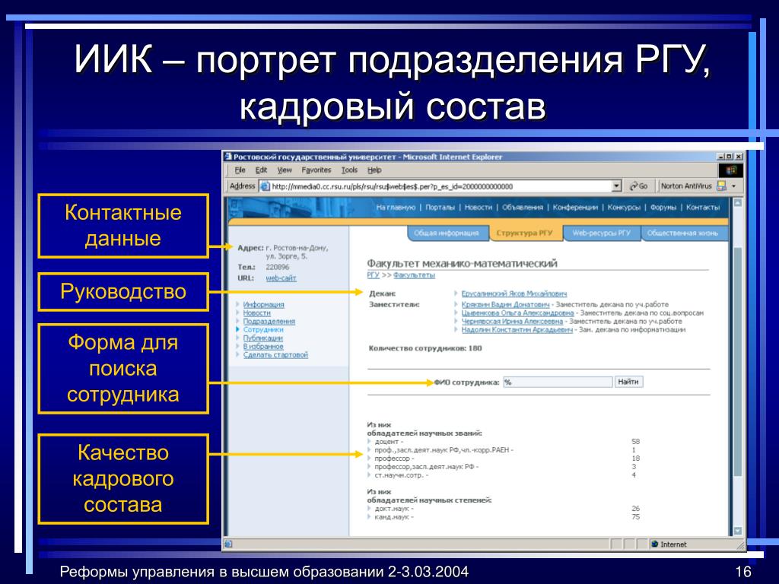Click the page icon in address bar

265,186
